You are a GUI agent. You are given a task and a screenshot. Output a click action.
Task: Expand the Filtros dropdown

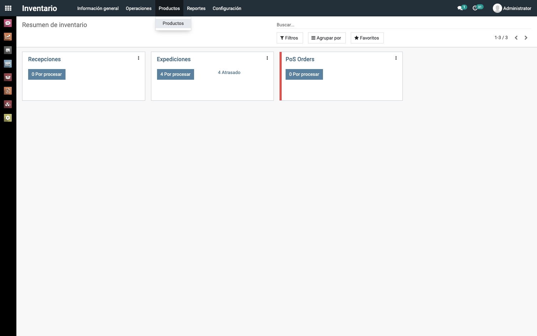(x=290, y=38)
